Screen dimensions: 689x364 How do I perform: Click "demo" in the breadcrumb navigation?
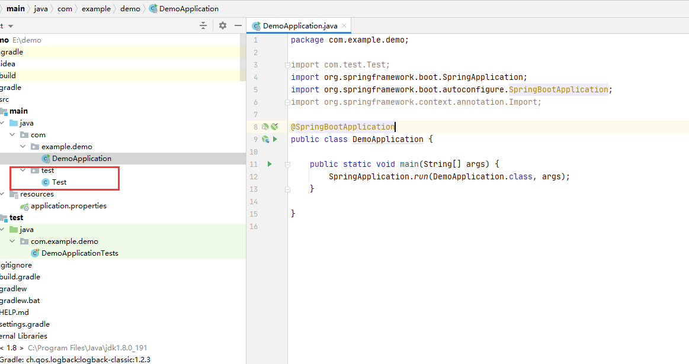pos(130,8)
